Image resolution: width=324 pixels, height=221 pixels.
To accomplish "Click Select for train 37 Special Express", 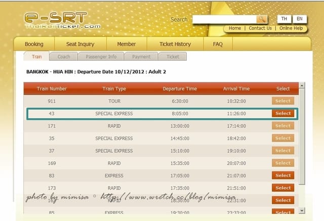I will pos(283,151).
